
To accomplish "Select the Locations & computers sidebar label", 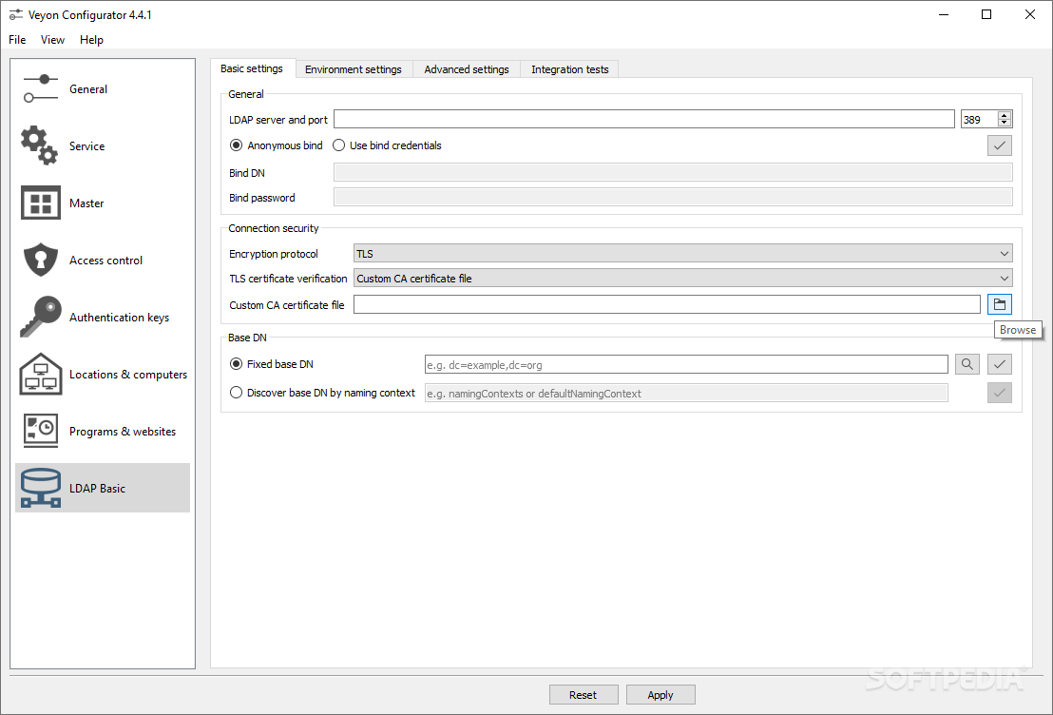I will (x=128, y=375).
